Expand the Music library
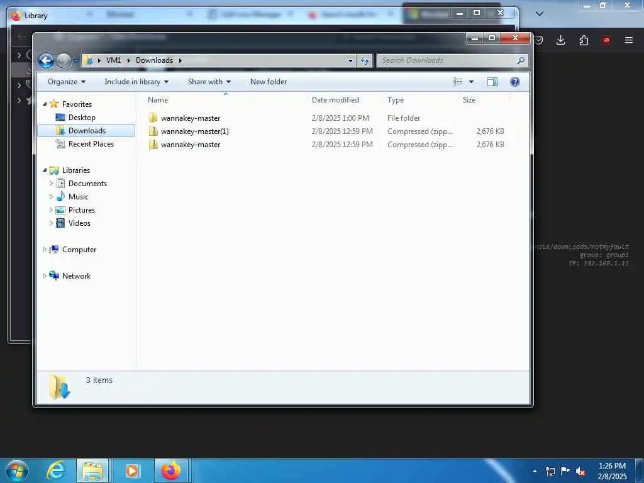The width and height of the screenshot is (644, 483). (51, 197)
